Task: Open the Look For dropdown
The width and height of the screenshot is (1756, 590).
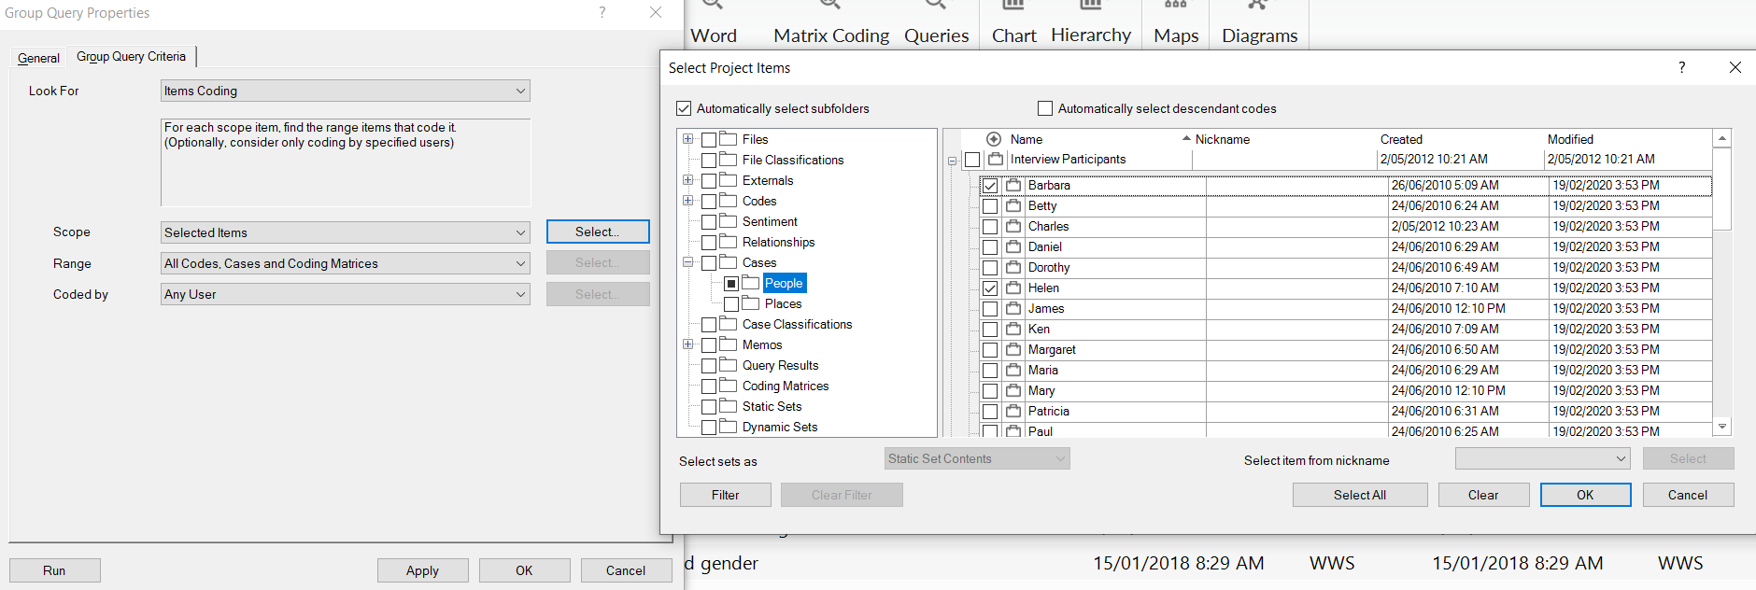Action: (x=346, y=91)
